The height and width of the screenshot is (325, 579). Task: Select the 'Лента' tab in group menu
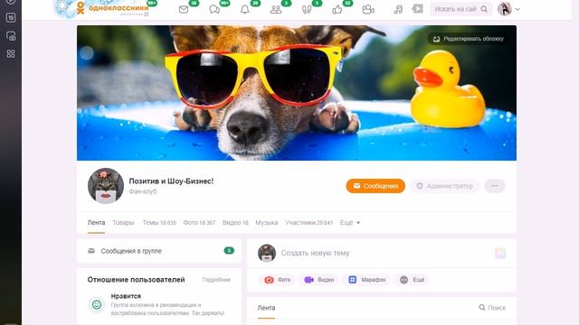96,223
